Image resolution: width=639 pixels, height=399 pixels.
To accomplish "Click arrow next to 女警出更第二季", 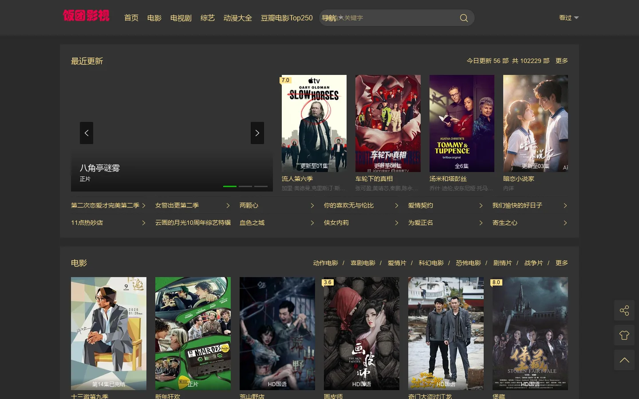I will 228,206.
